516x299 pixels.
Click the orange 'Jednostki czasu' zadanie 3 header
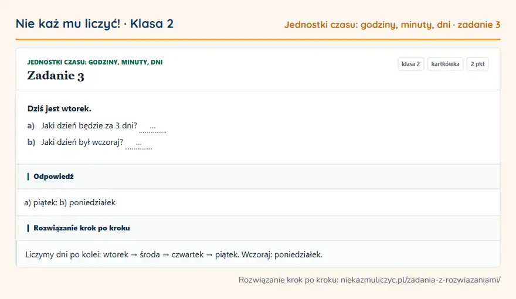point(392,25)
